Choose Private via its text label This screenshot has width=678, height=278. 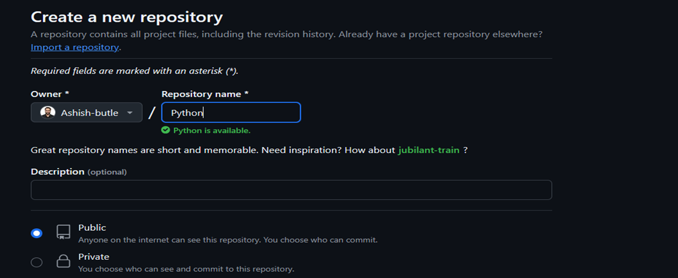[93, 257]
